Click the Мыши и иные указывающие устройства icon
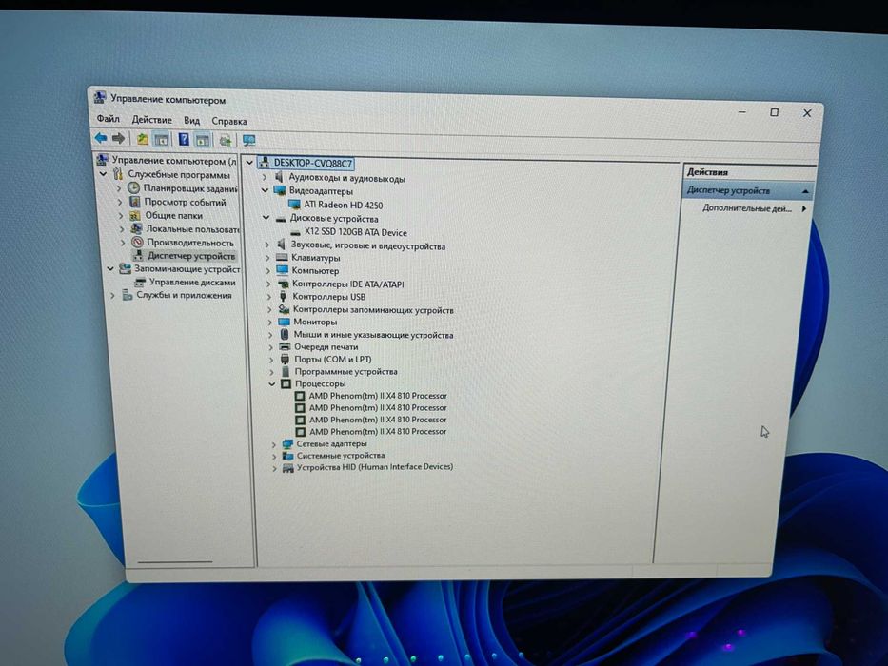Screen dimensions: 888x666 coord(285,335)
